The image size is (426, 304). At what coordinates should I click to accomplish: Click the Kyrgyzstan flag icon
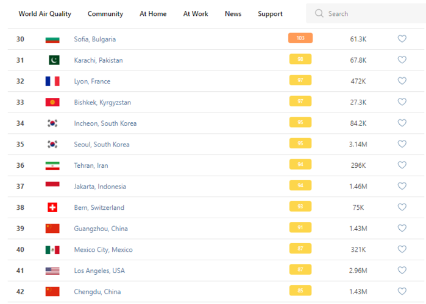pos(52,102)
